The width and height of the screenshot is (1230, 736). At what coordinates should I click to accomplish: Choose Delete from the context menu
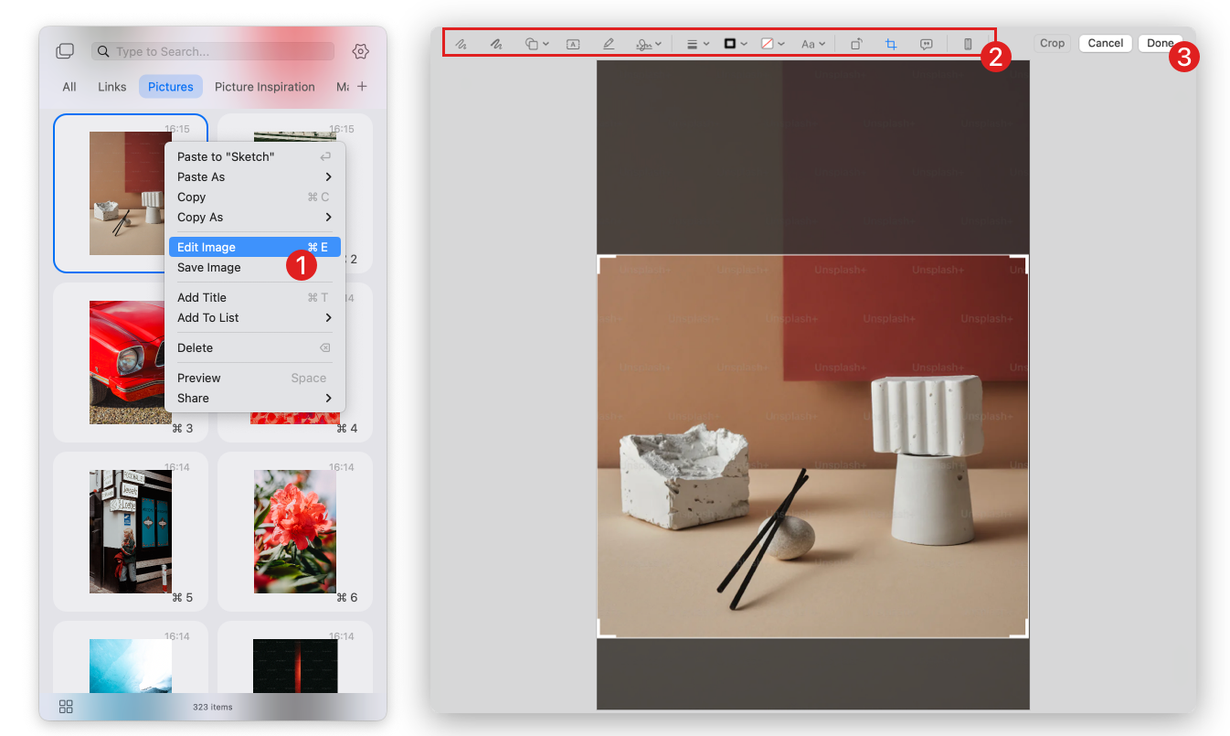[x=255, y=347]
